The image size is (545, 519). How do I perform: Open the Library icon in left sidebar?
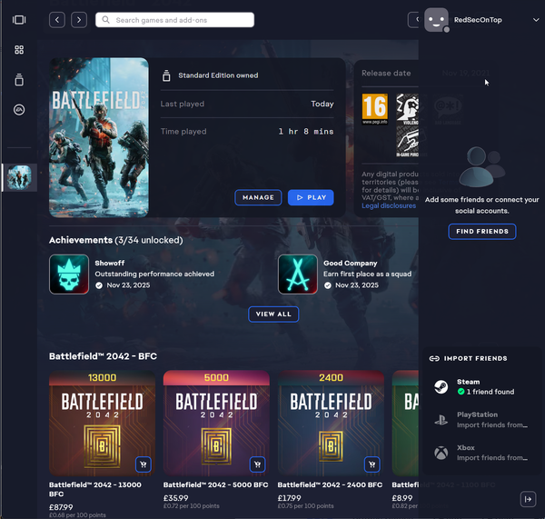click(x=19, y=80)
